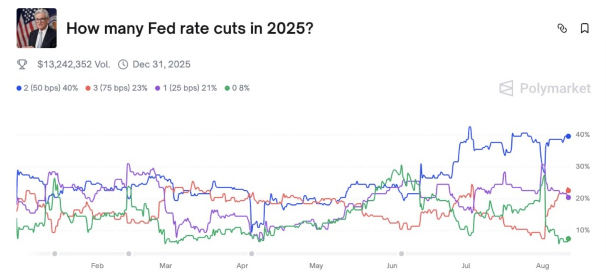This screenshot has width=606, height=276.
Task: Select the 'Jul' label on the time axis
Action: (x=467, y=266)
